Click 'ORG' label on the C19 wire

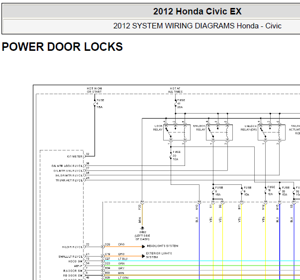pyautogui.click(x=121, y=254)
